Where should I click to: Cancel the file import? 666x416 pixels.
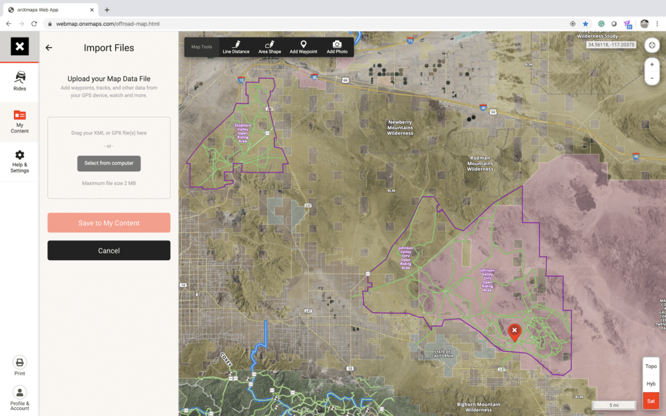pos(109,250)
